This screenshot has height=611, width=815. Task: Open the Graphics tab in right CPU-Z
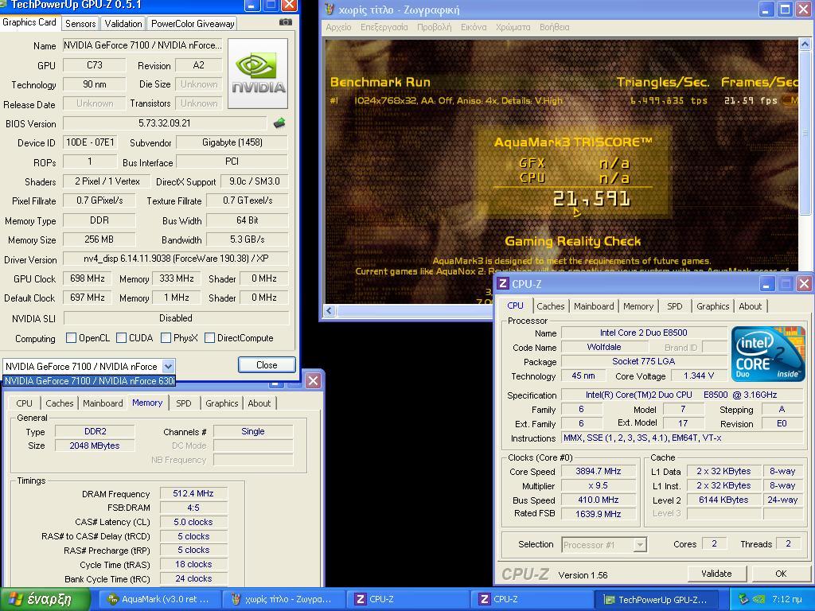[712, 306]
